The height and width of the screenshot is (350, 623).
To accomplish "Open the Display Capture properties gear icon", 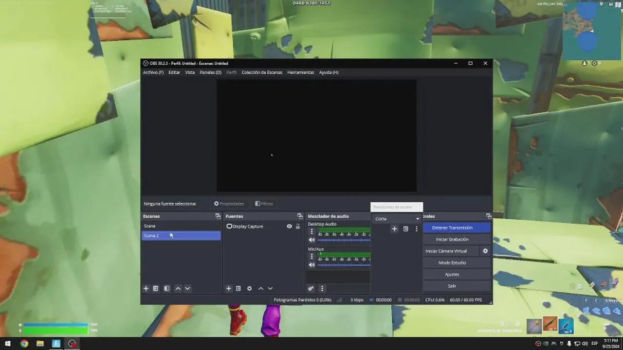I will pyautogui.click(x=249, y=288).
